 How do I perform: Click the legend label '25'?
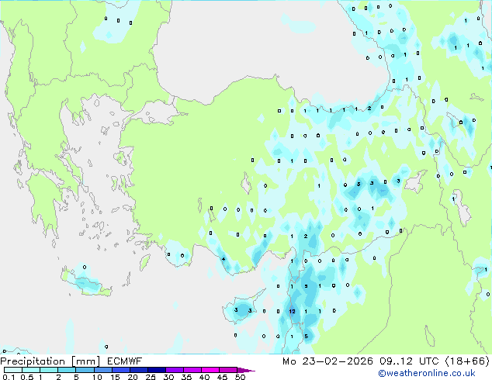[151, 377]
